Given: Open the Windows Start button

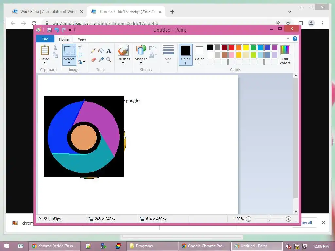Looking at the screenshot, I should click(x=7, y=246).
